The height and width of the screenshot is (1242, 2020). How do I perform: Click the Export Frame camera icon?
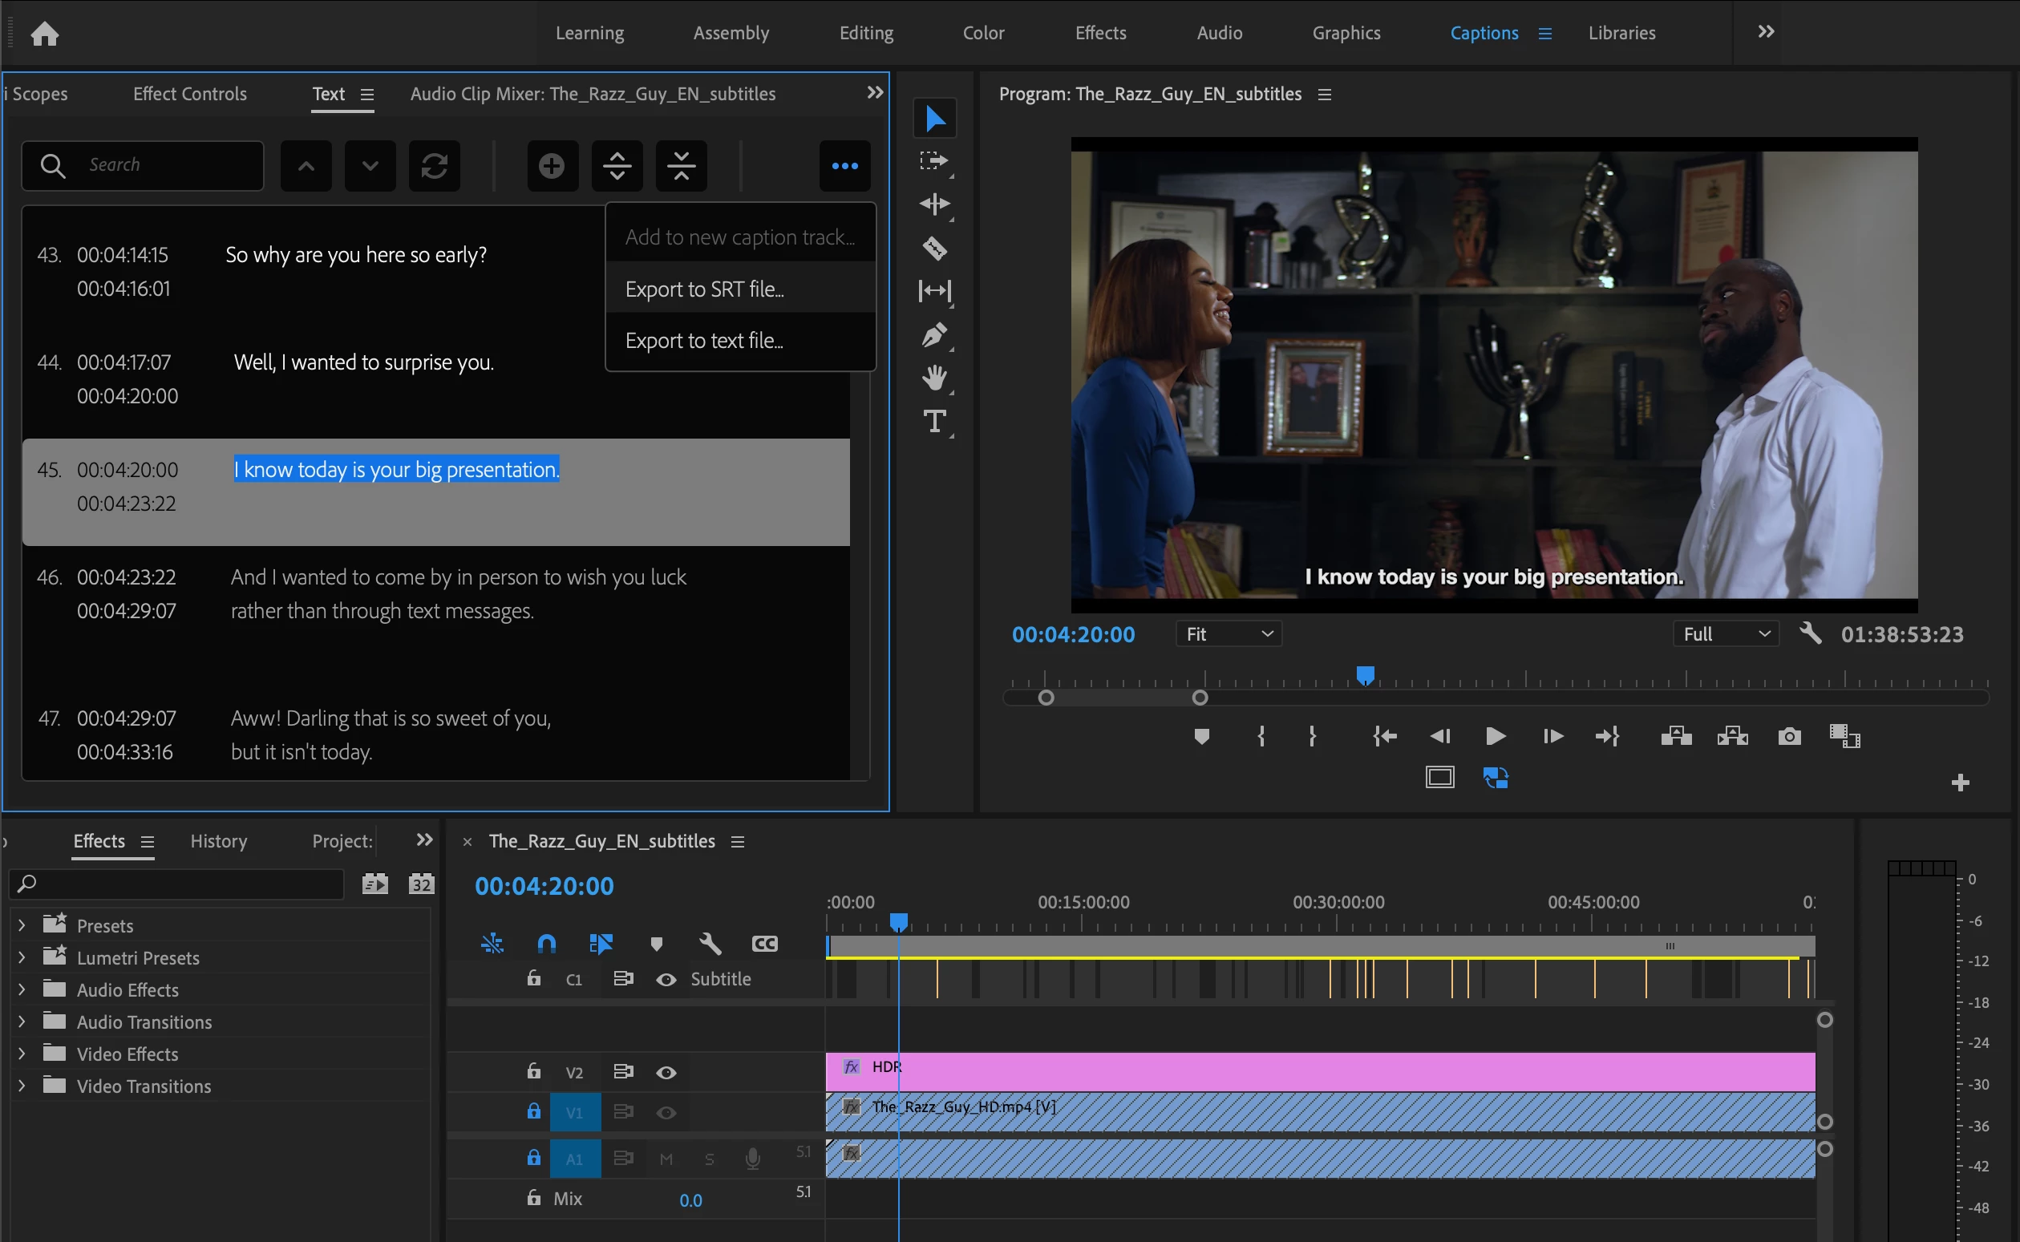(1788, 736)
